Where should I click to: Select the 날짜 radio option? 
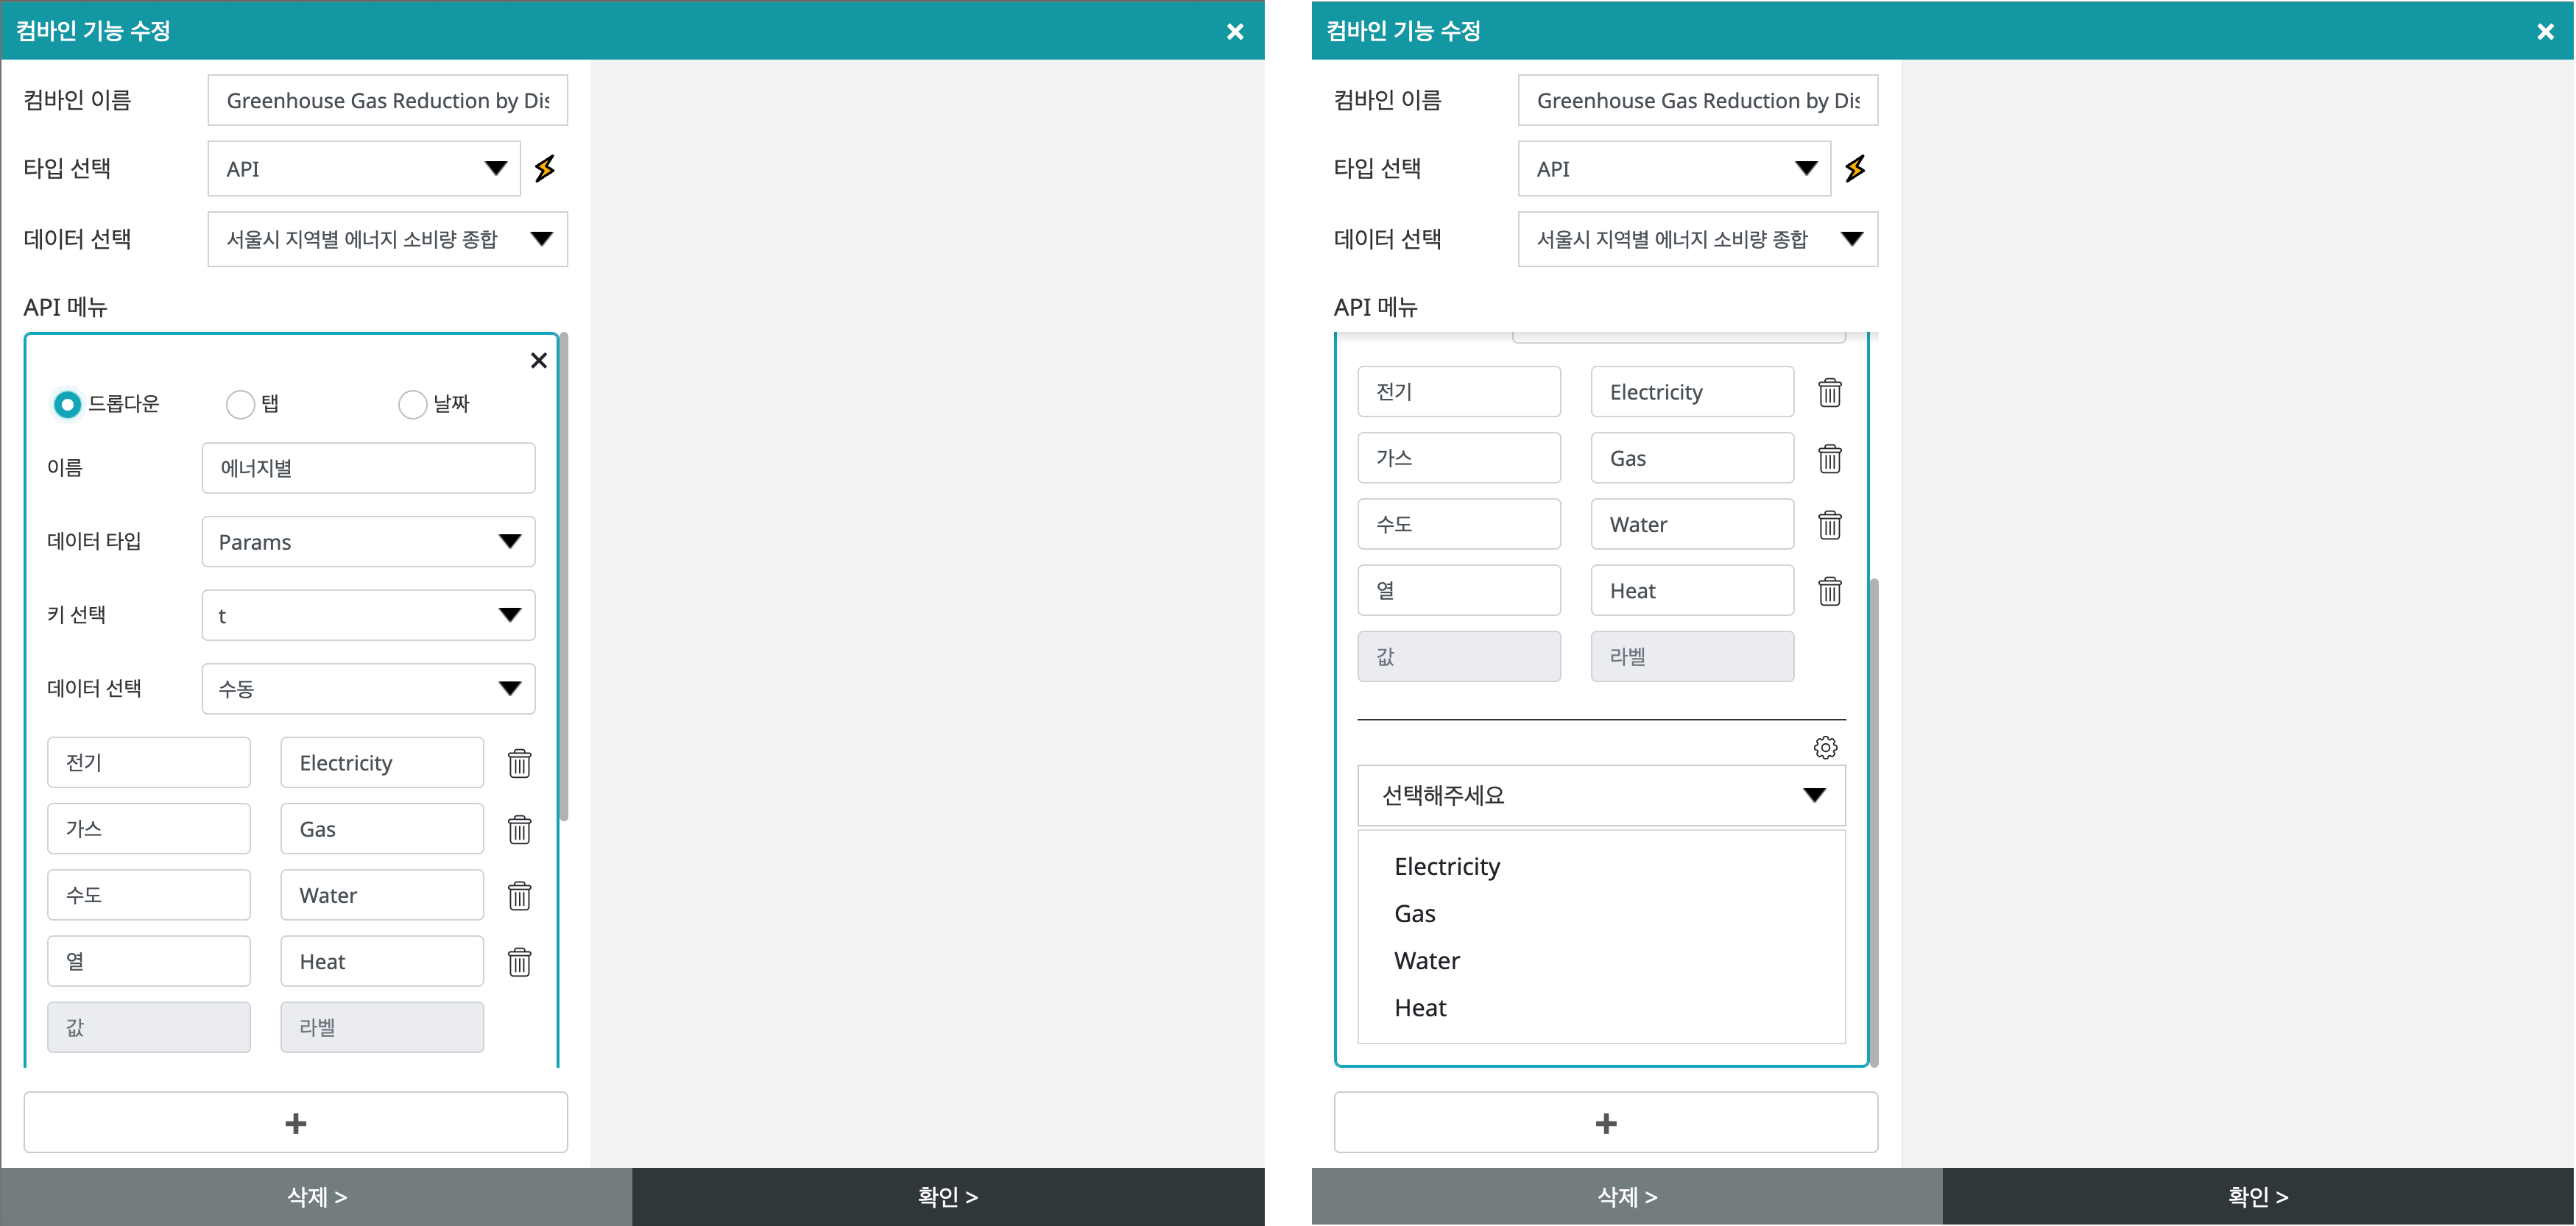[x=412, y=404]
